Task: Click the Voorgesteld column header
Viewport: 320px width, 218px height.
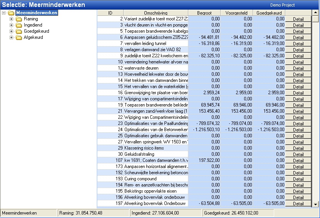Action: pos(236,13)
